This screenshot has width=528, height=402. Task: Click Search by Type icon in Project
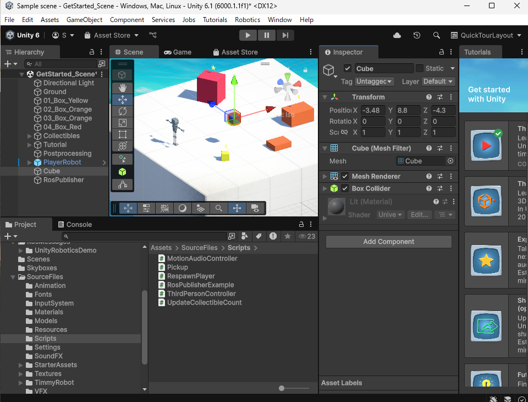coord(245,236)
